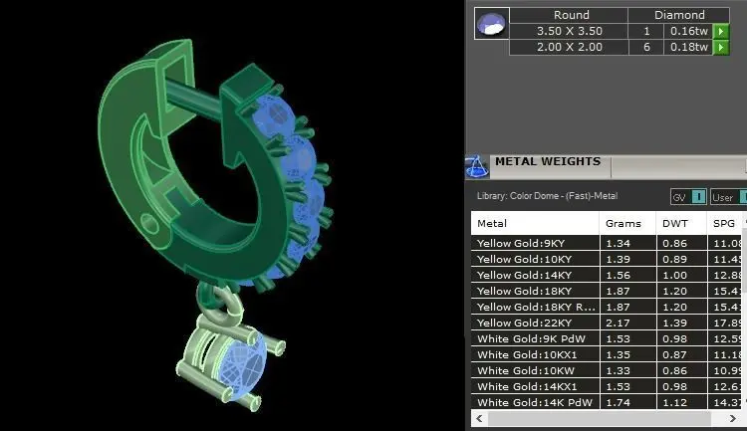Click the right arrow of horizontal scrollbar
The width and height of the screenshot is (747, 431).
click(x=733, y=419)
